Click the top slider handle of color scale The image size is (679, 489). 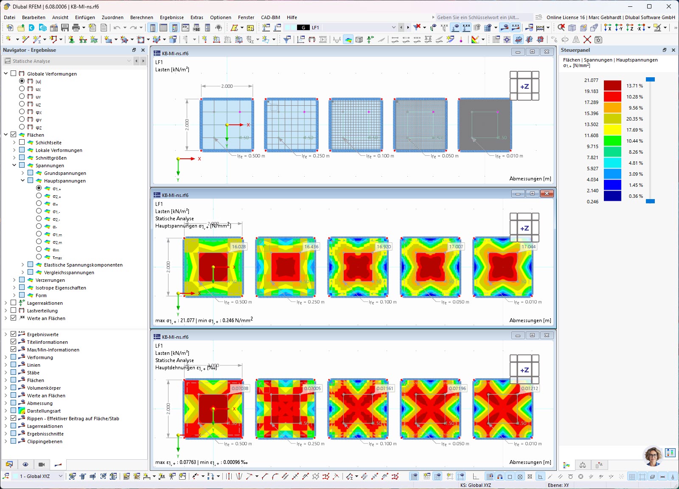coord(650,79)
